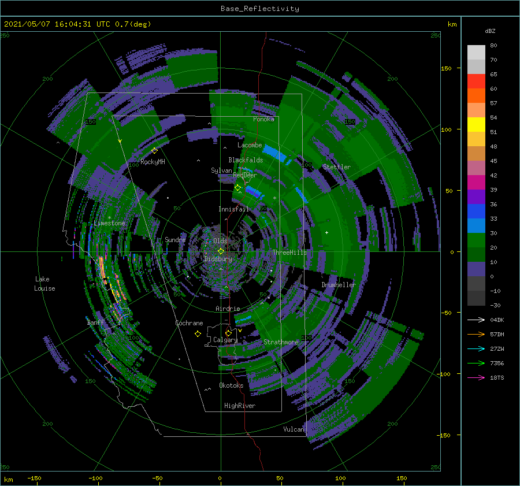Click the Ponoka city label
This screenshot has height=486, width=520.
[263, 119]
